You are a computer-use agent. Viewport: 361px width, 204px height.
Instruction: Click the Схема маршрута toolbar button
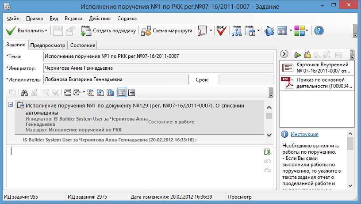pyautogui.click(x=167, y=31)
